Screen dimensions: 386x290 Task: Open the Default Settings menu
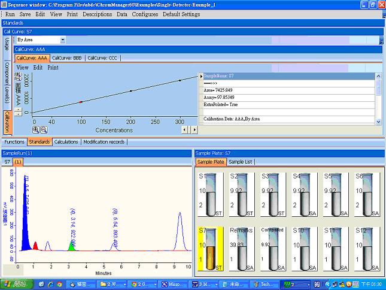181,14
